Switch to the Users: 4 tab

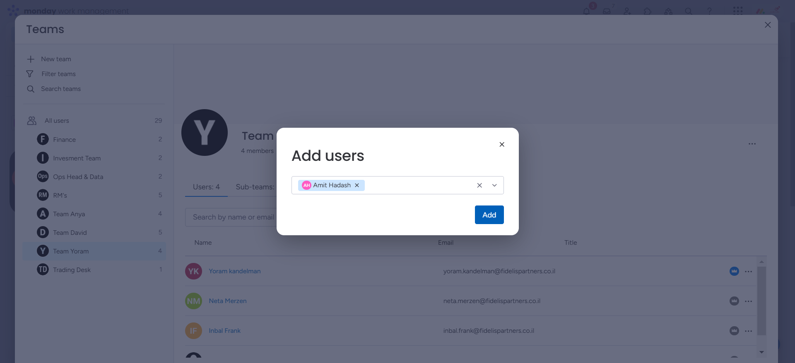pos(206,187)
